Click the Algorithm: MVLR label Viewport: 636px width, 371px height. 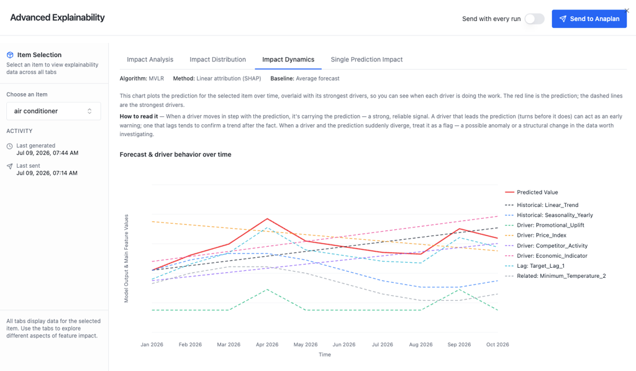click(x=142, y=79)
